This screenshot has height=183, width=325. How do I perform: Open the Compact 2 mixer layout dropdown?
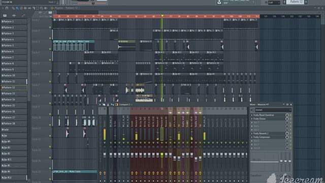click(125, 105)
